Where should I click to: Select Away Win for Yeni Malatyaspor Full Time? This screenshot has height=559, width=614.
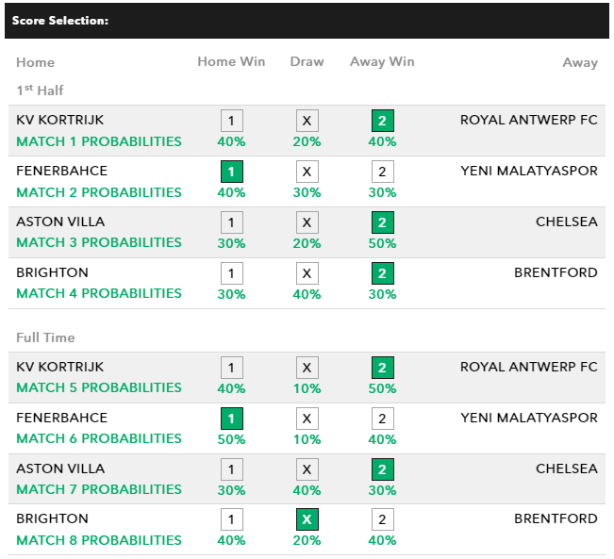tap(382, 419)
